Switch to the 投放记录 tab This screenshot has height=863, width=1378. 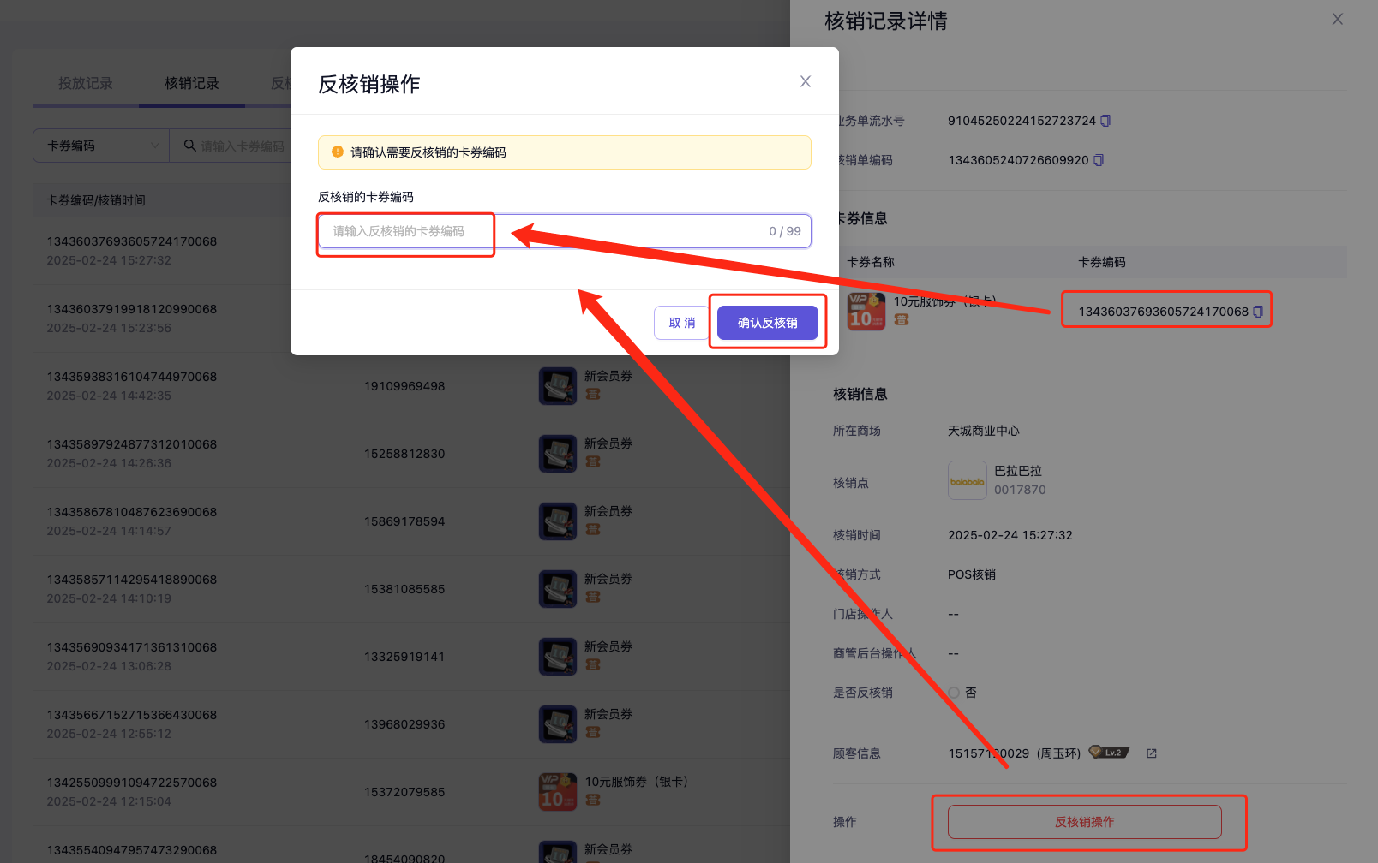point(86,83)
